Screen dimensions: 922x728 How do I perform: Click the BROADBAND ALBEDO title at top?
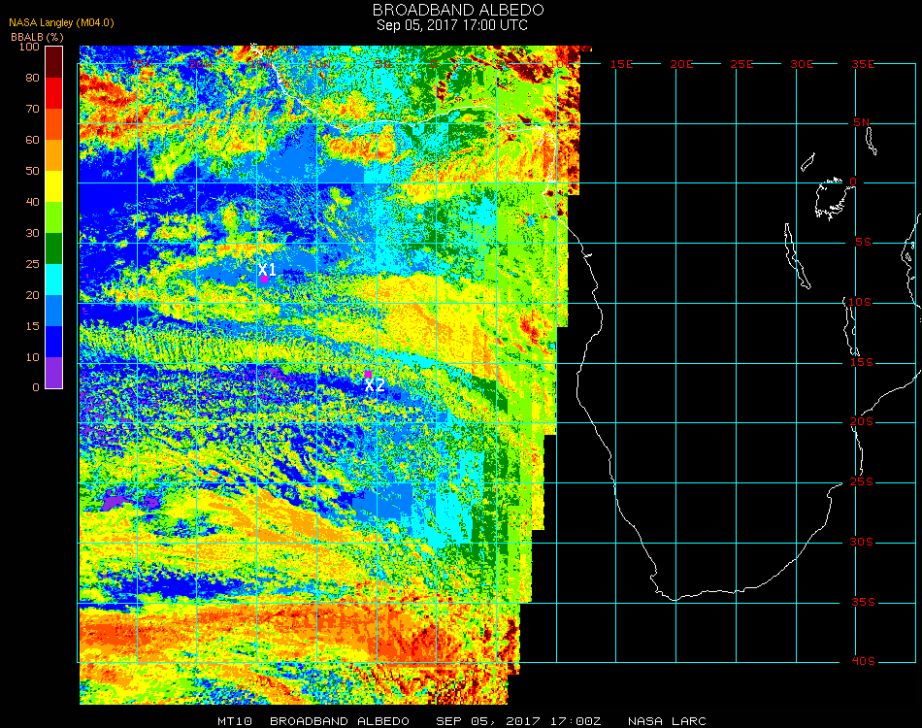(x=458, y=10)
